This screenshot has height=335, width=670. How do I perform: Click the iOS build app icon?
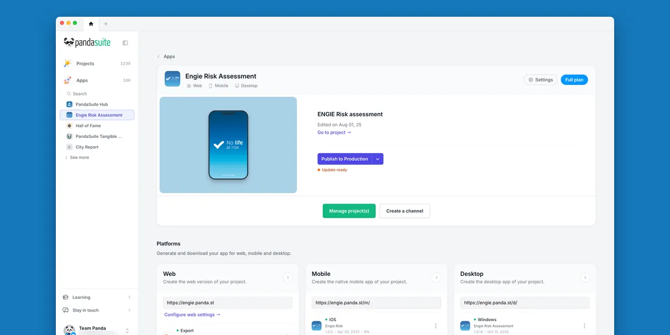[317, 326]
